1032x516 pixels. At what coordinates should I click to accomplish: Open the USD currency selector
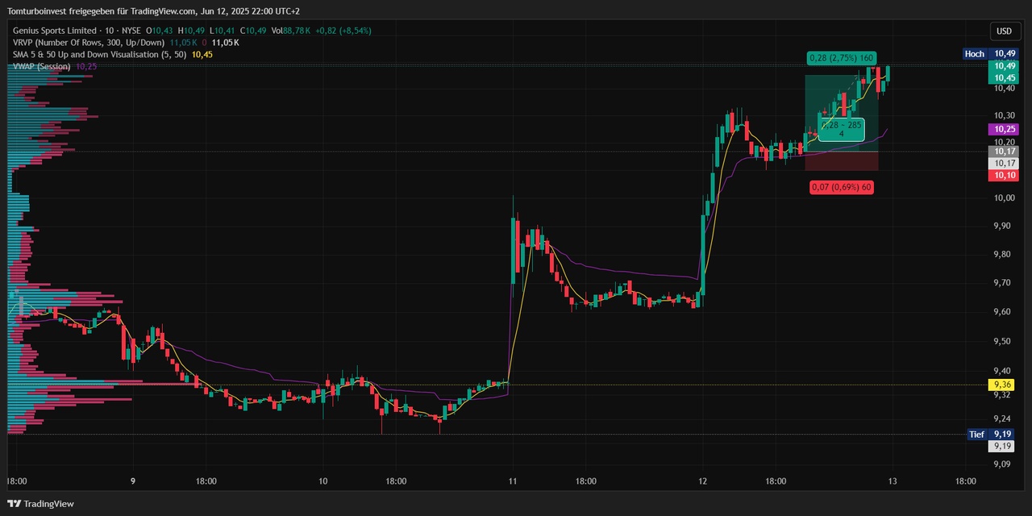pos(1004,31)
